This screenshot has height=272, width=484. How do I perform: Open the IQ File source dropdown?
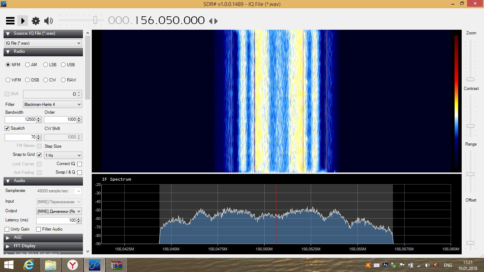[x=43, y=43]
